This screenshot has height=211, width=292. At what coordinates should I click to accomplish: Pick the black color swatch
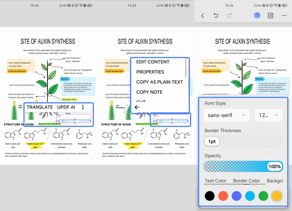(210, 196)
